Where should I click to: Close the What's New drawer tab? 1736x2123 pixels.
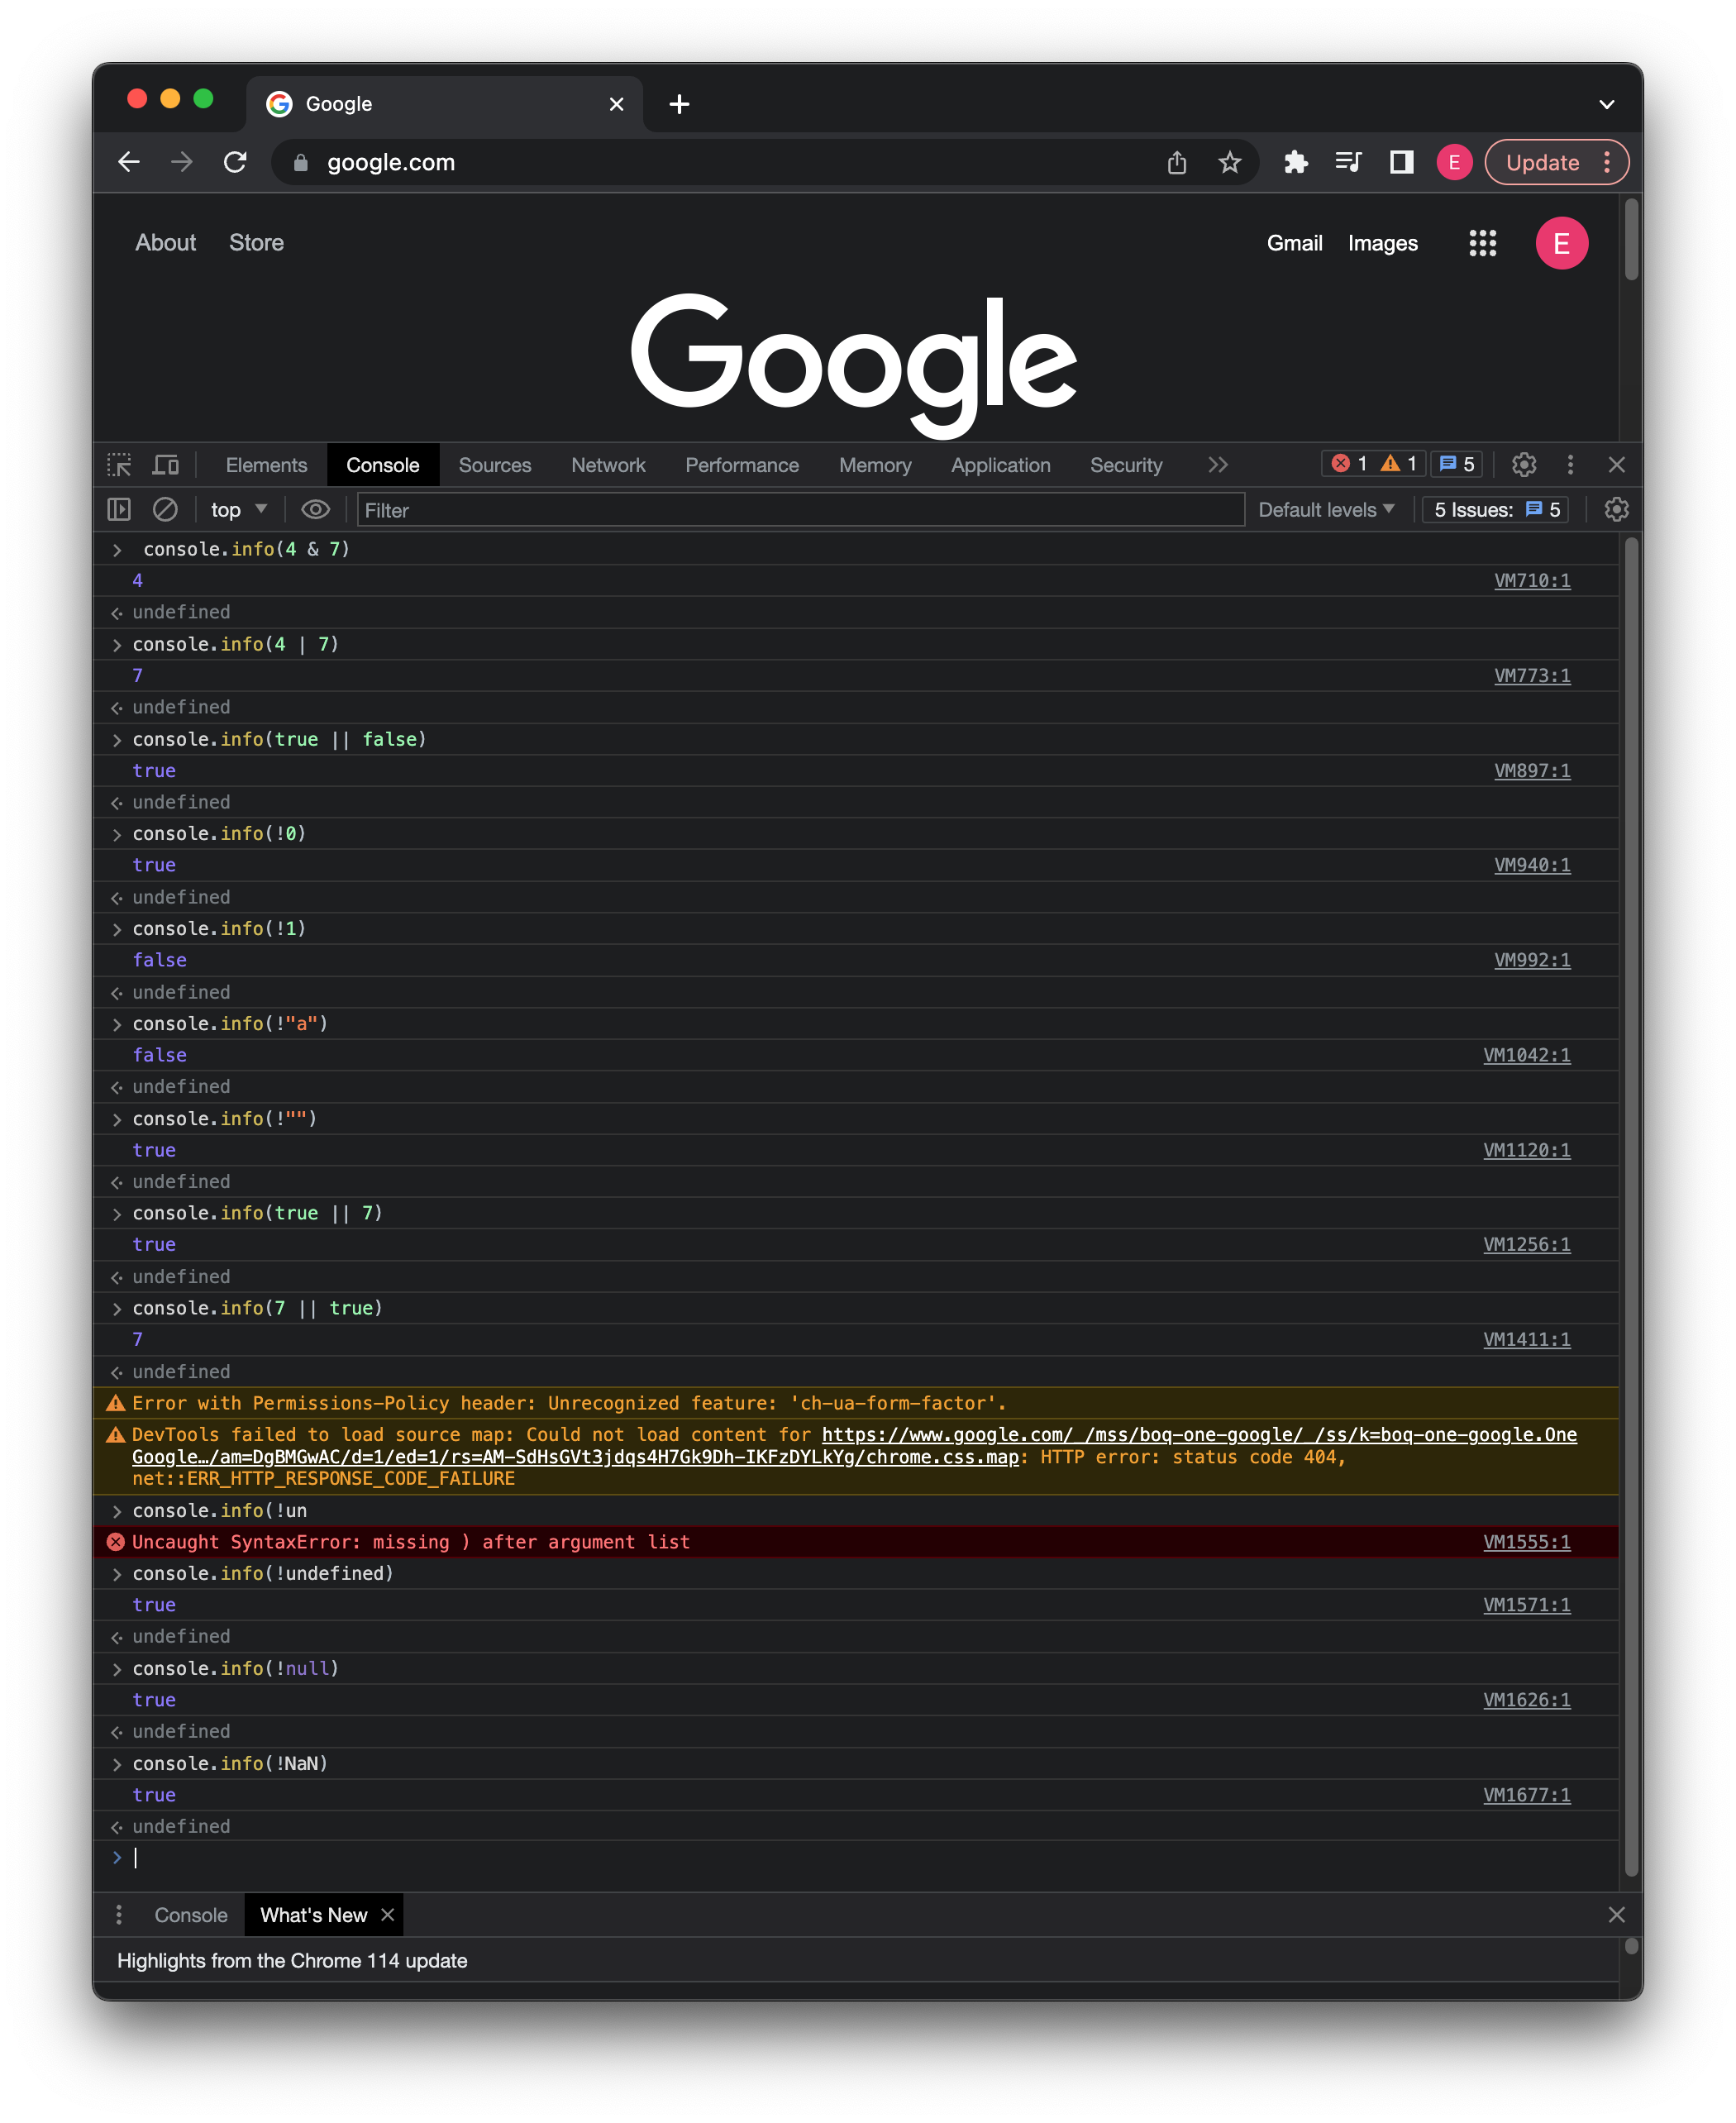(388, 1914)
